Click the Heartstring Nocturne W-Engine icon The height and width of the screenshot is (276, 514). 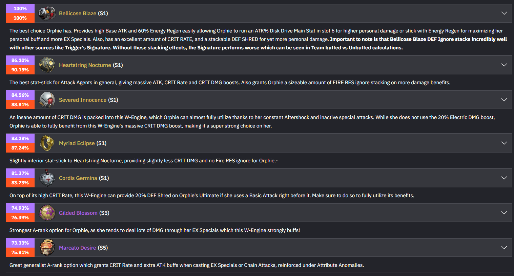point(47,65)
